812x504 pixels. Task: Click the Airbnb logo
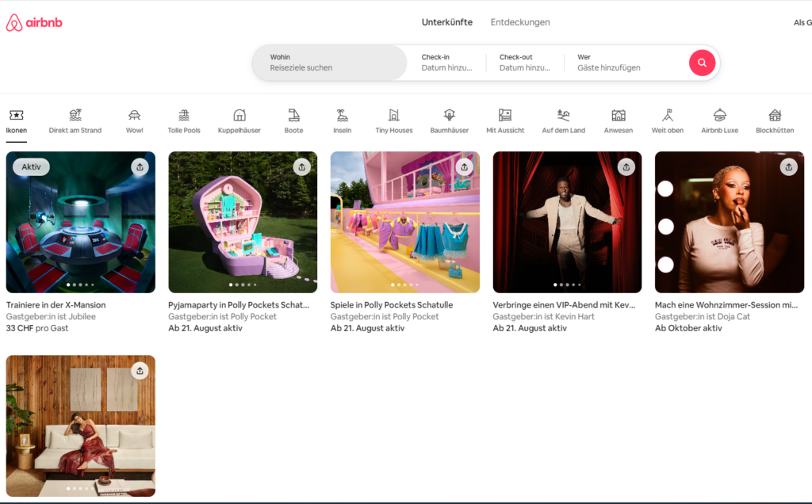[x=34, y=23]
